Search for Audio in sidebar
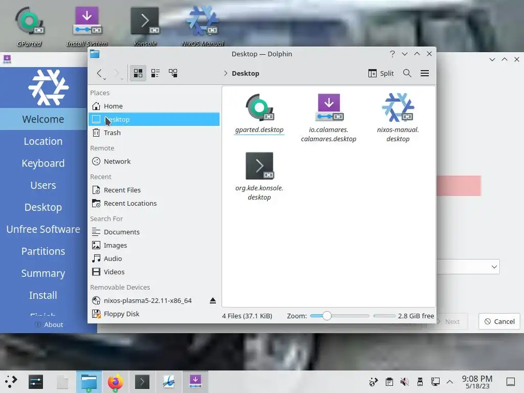 154,258
